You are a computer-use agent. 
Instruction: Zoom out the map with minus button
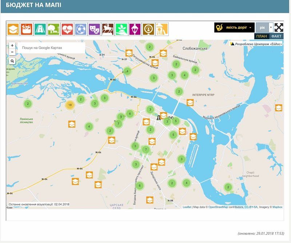(12, 52)
